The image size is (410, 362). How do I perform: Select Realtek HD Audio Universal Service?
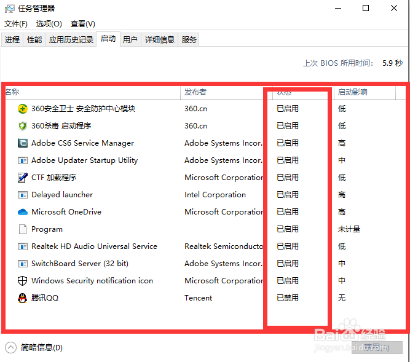point(205,246)
